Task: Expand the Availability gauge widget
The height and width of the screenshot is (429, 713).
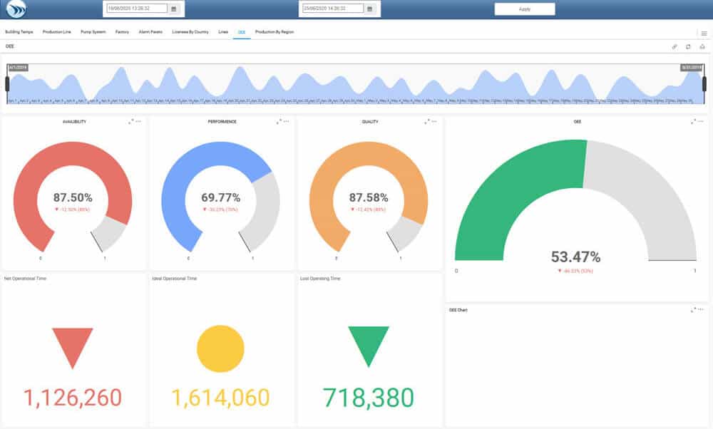Action: [130, 122]
